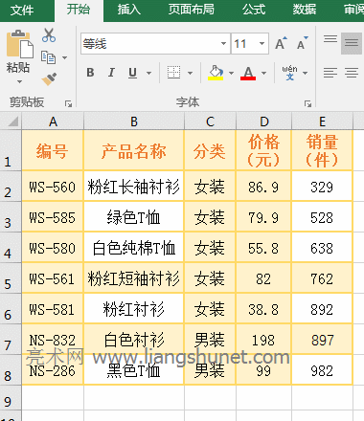Select column C header
The width and height of the screenshot is (364, 421).
[x=210, y=122]
